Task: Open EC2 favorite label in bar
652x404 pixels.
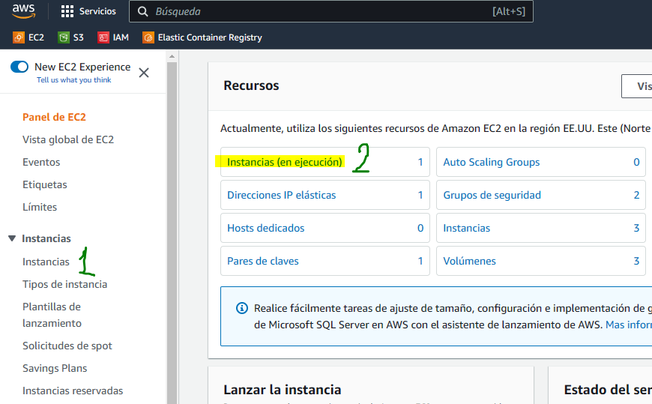Action: point(36,37)
